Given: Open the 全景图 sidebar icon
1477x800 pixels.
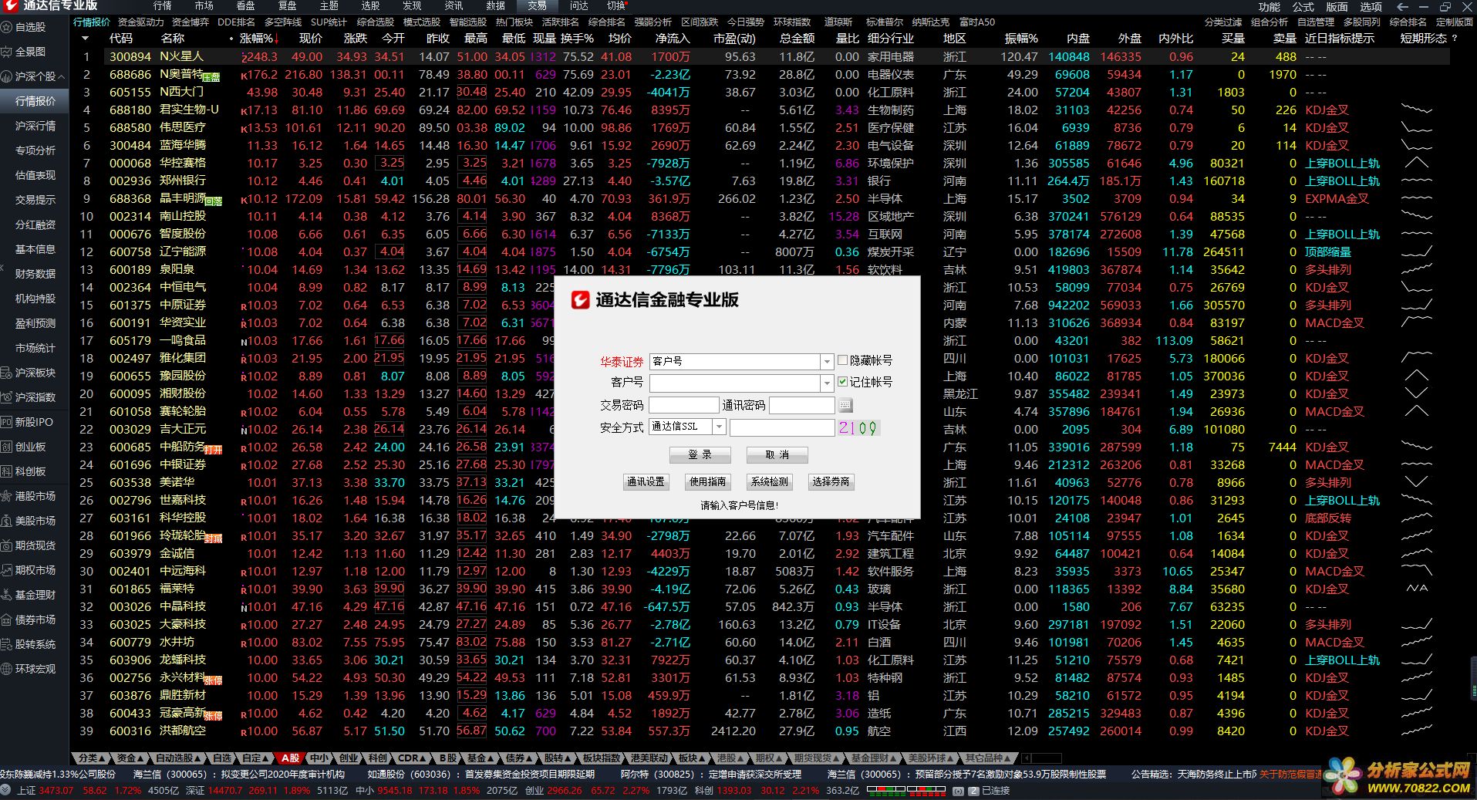Looking at the screenshot, I should 6,52.
